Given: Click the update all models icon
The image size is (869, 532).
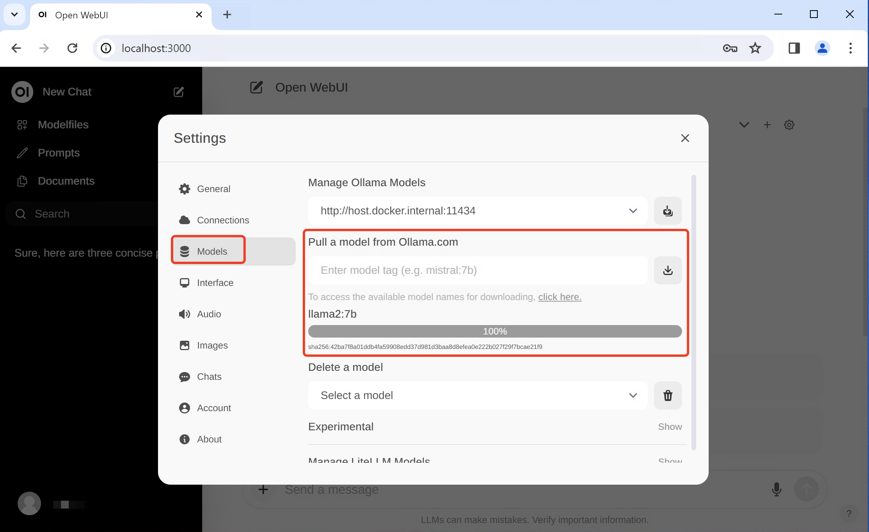Looking at the screenshot, I should pyautogui.click(x=668, y=211).
